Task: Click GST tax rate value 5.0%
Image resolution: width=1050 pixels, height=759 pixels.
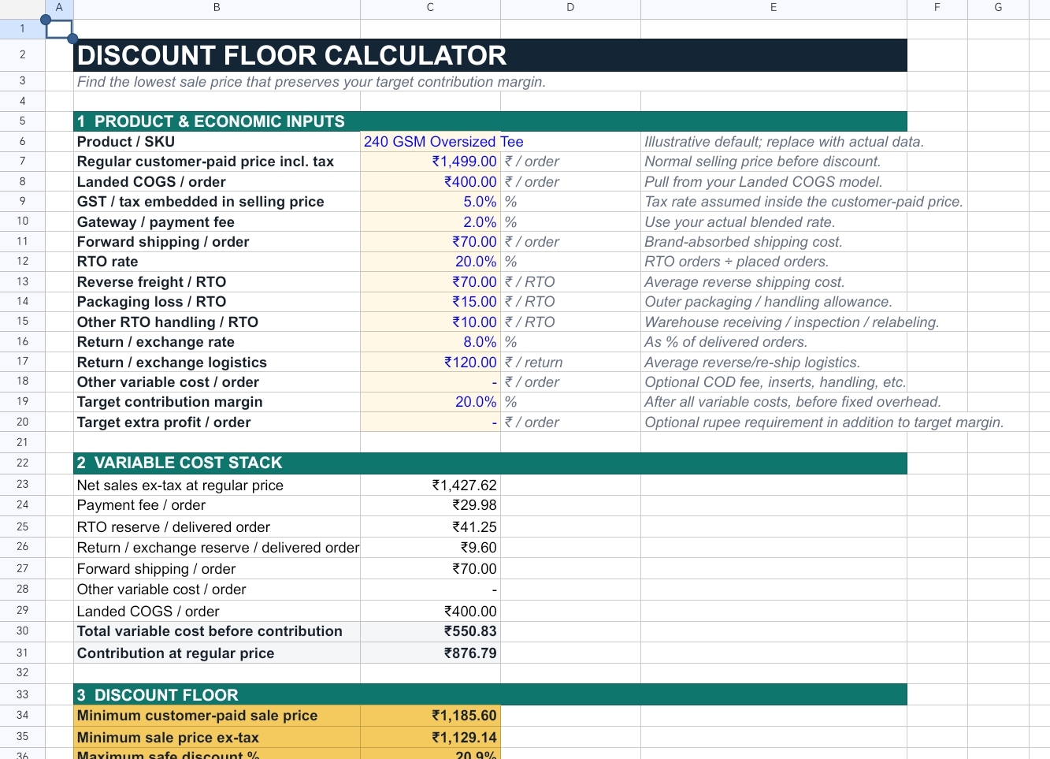Action: pos(430,202)
